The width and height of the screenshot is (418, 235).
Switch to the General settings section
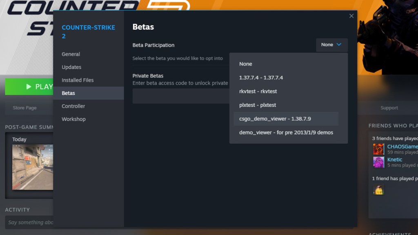coord(71,54)
